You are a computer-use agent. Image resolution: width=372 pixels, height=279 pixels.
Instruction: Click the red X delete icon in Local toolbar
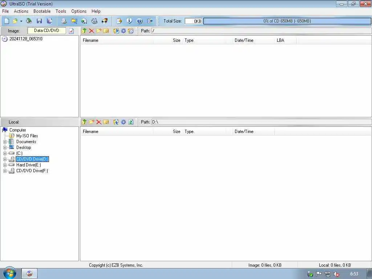[x=99, y=122]
